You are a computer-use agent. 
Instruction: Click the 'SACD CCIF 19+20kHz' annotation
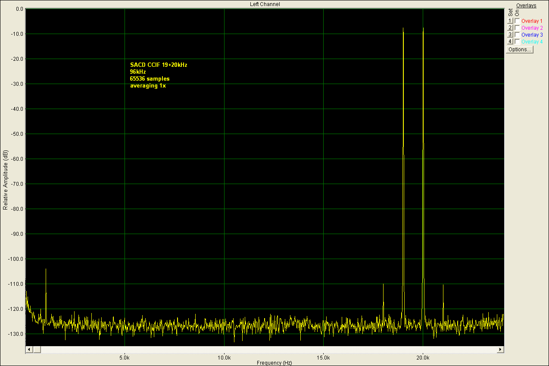click(159, 65)
